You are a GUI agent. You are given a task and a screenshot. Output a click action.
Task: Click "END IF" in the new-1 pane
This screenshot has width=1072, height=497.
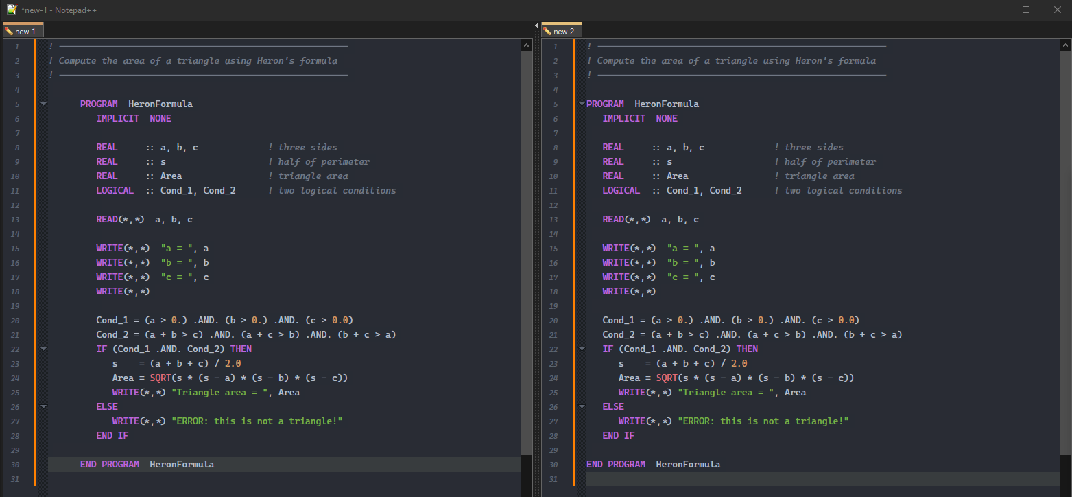[x=112, y=436]
